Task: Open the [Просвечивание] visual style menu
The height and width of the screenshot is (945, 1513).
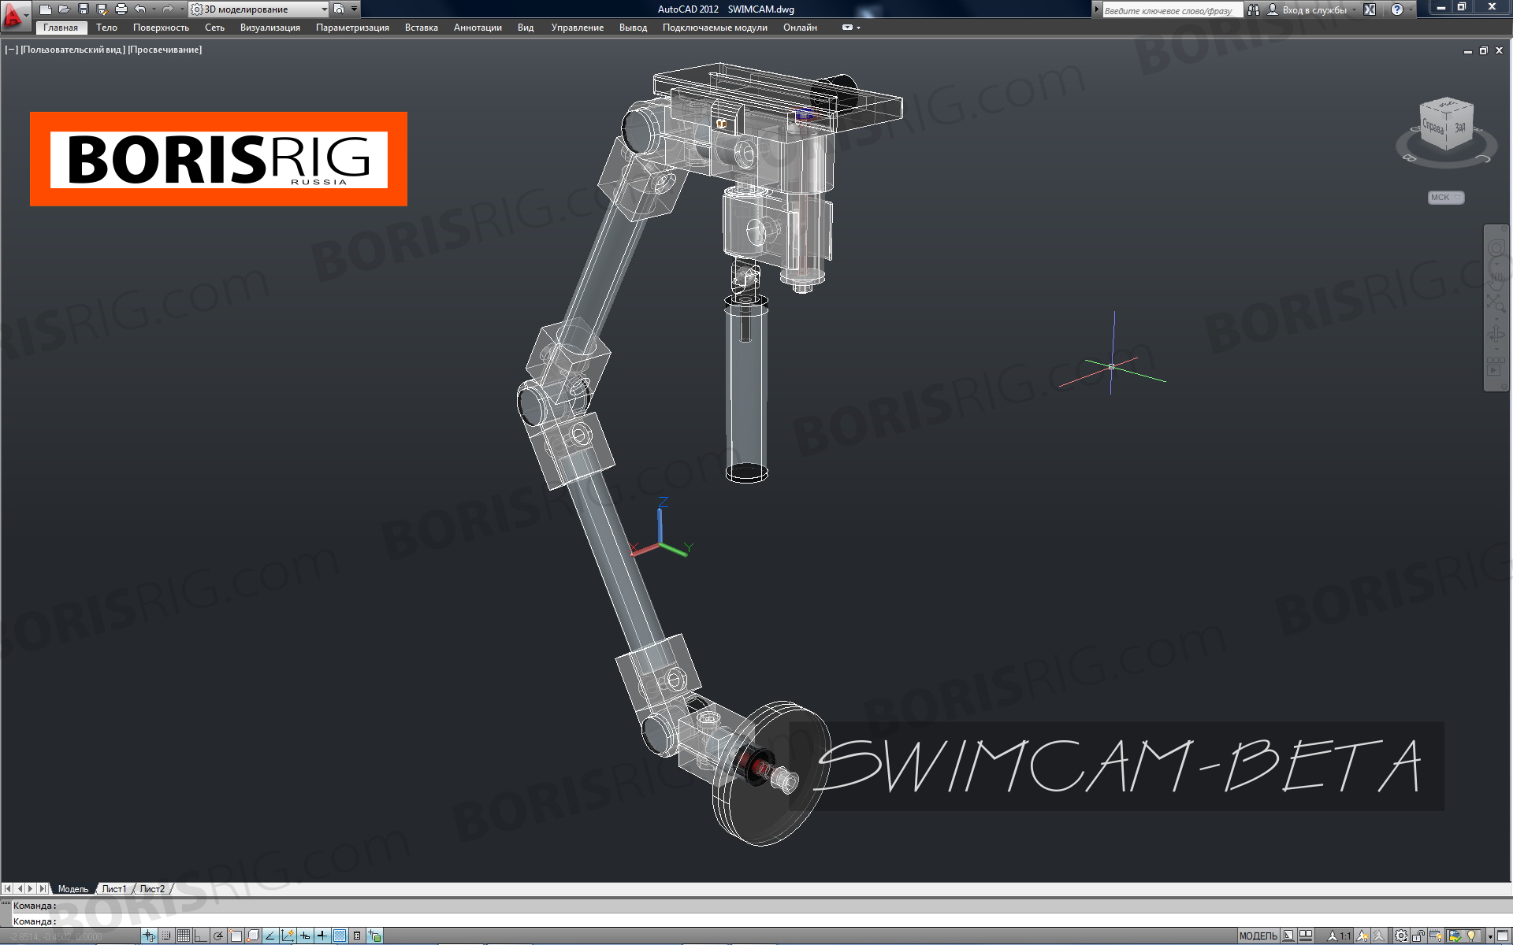Action: tap(165, 50)
